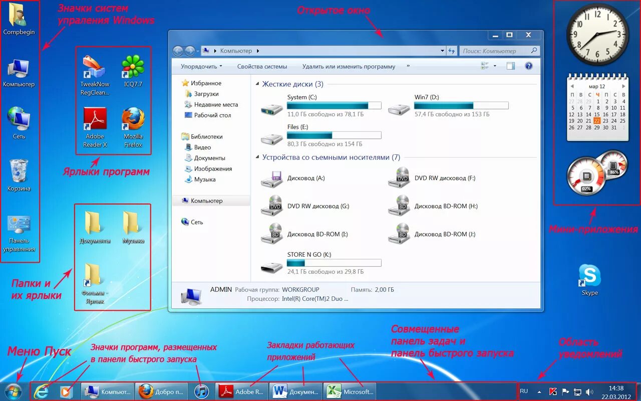Screen dimensions: 641x401
Task: Open the Compbegin user folder icon
Action: (19, 19)
